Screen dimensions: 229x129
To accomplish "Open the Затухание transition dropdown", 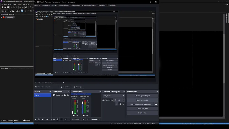I will point(114,96).
